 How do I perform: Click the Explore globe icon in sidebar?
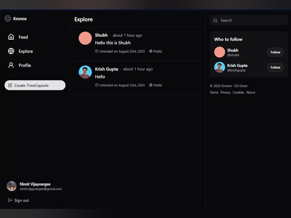coord(11,51)
